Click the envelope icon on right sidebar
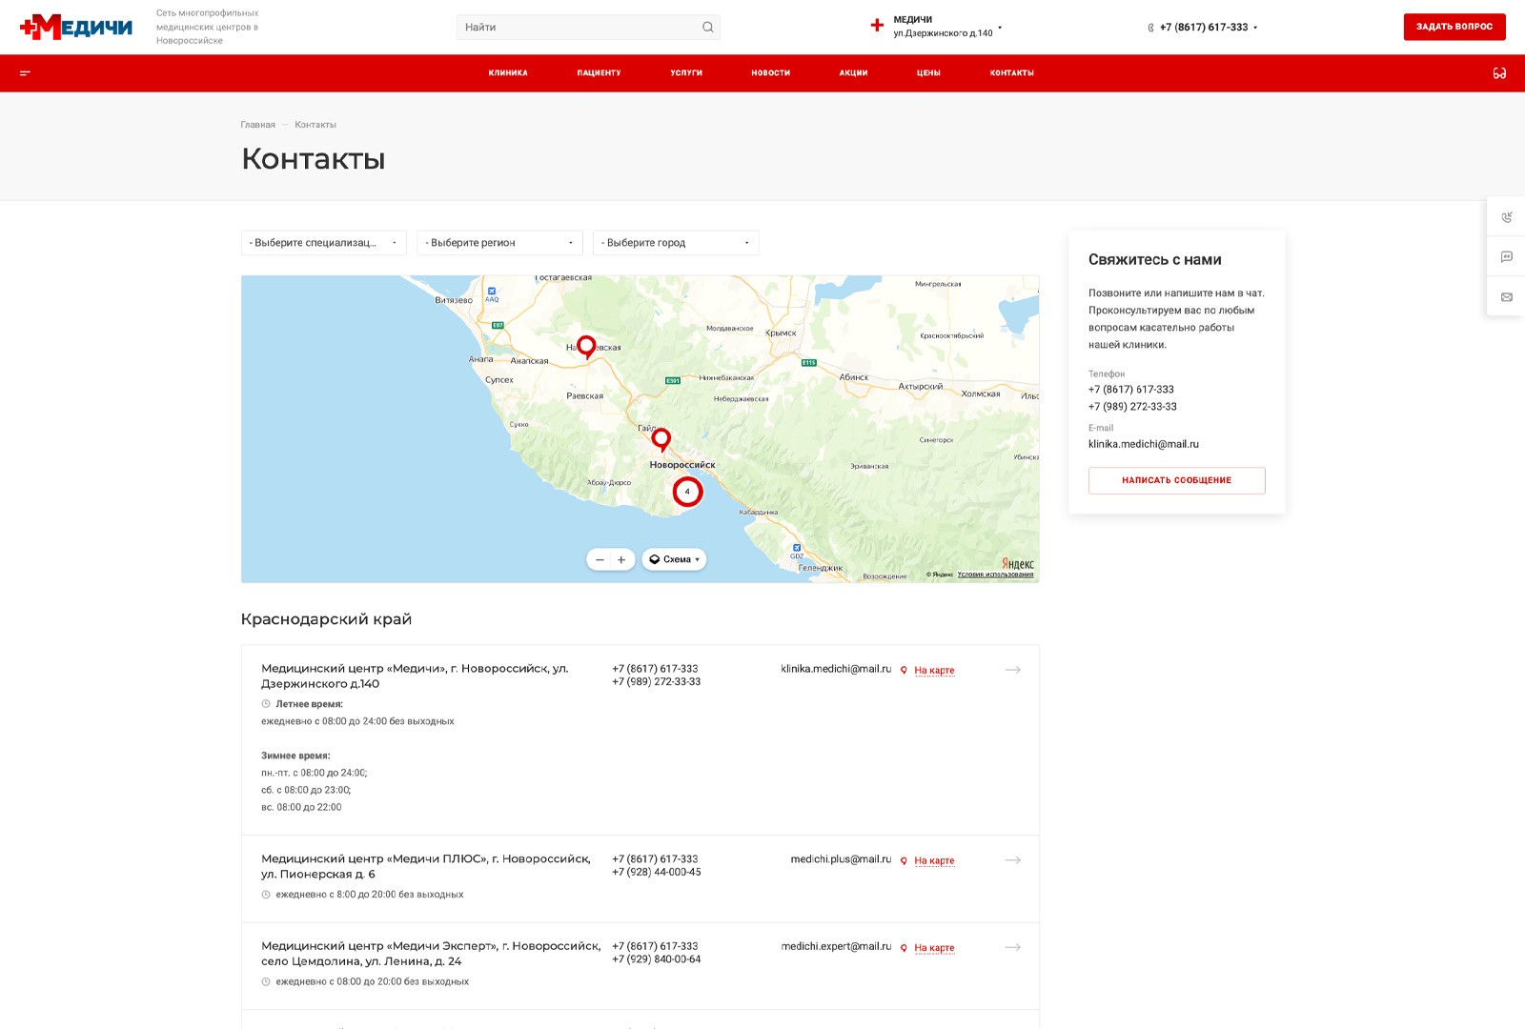The width and height of the screenshot is (1525, 1029). tap(1506, 297)
